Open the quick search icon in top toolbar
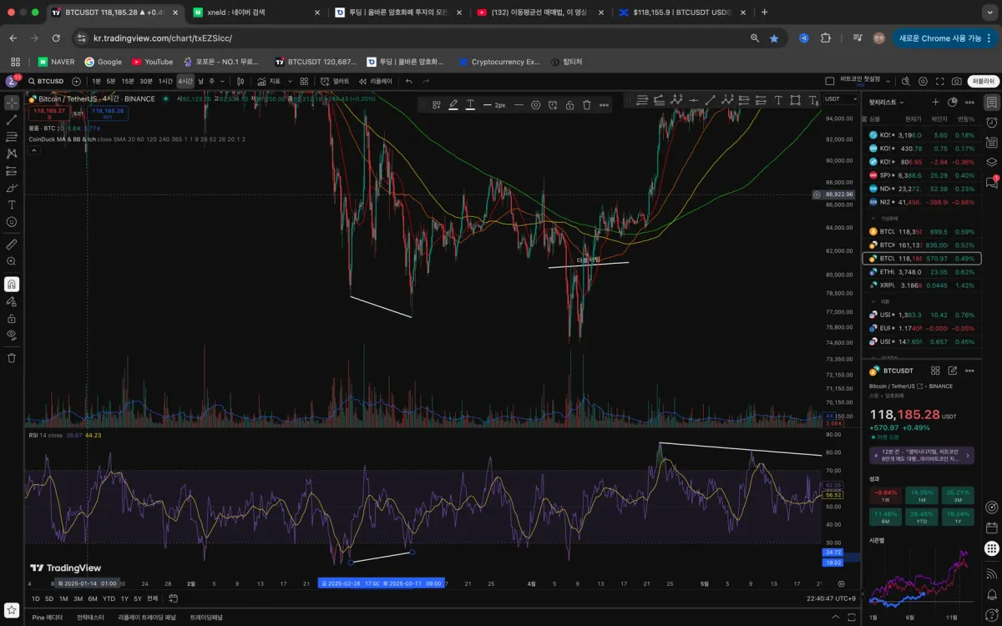The height and width of the screenshot is (626, 1002). point(905,81)
